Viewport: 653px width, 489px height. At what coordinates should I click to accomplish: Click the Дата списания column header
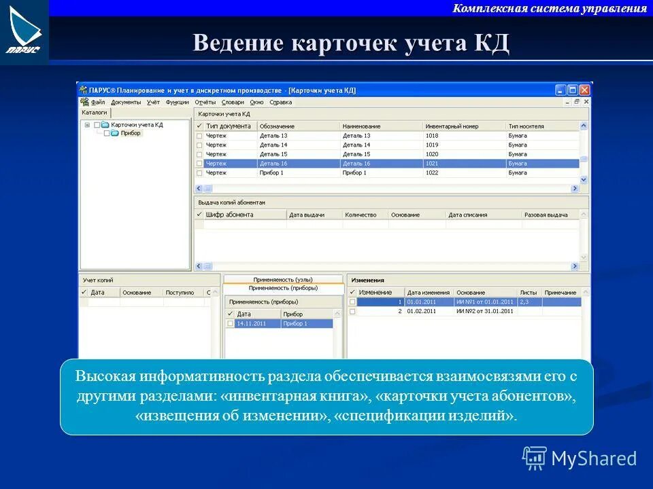click(x=484, y=215)
